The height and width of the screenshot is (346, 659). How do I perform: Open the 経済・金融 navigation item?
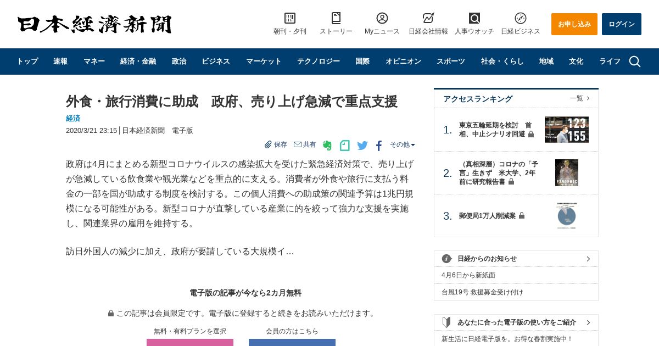(138, 62)
